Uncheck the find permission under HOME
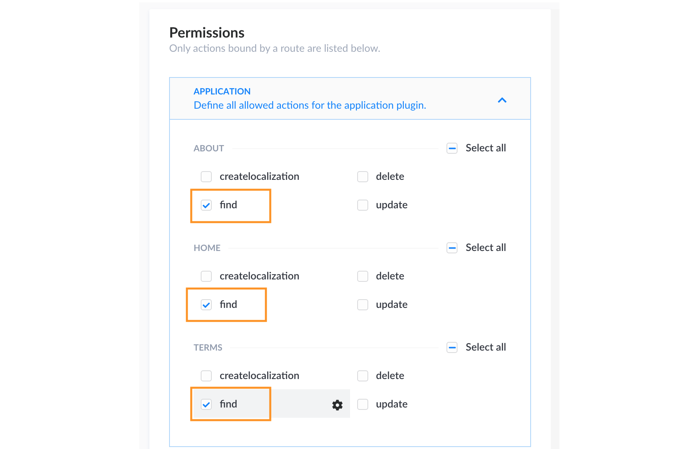695x449 pixels. click(206, 305)
